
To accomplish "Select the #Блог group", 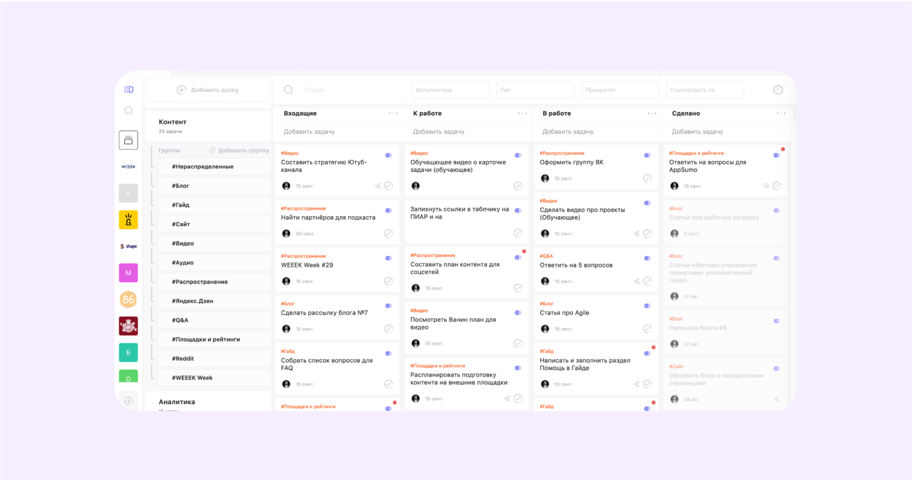I will tap(214, 186).
